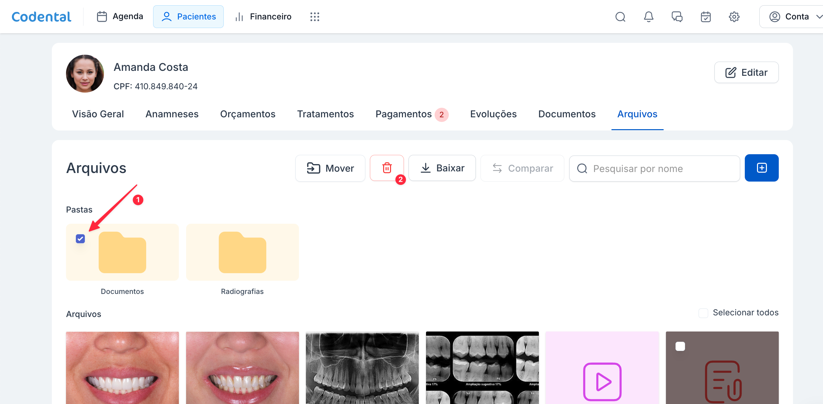Screen dimensions: 823x404
Task: Open the search magnifier in top bar
Action: click(x=620, y=16)
